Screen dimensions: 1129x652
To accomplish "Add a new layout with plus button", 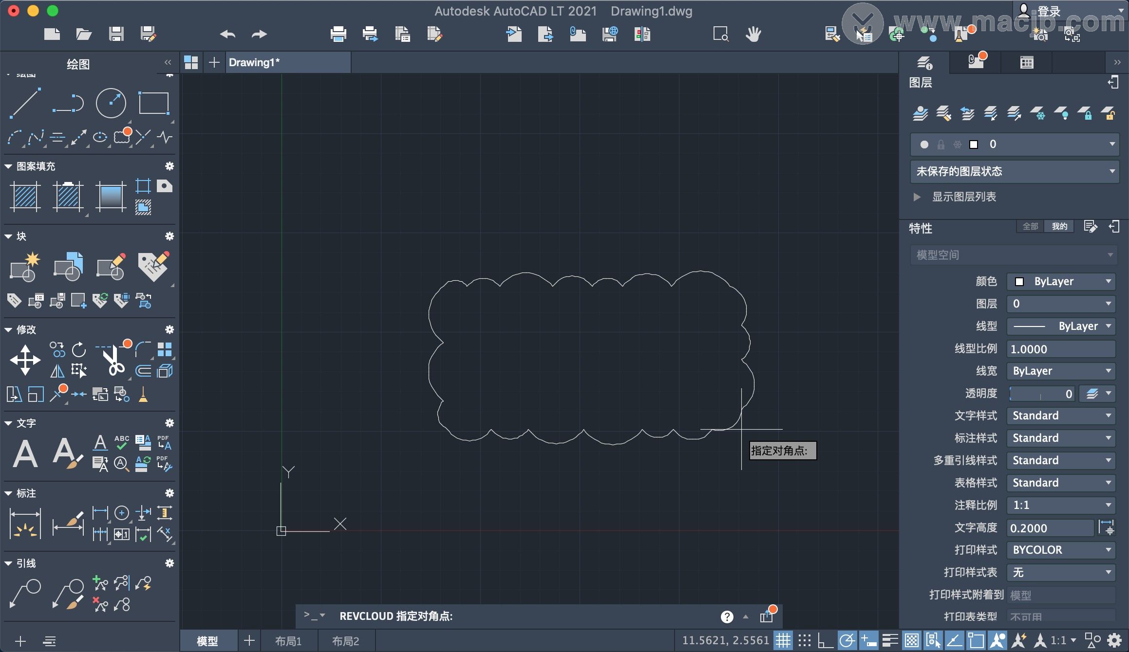I will pyautogui.click(x=249, y=640).
